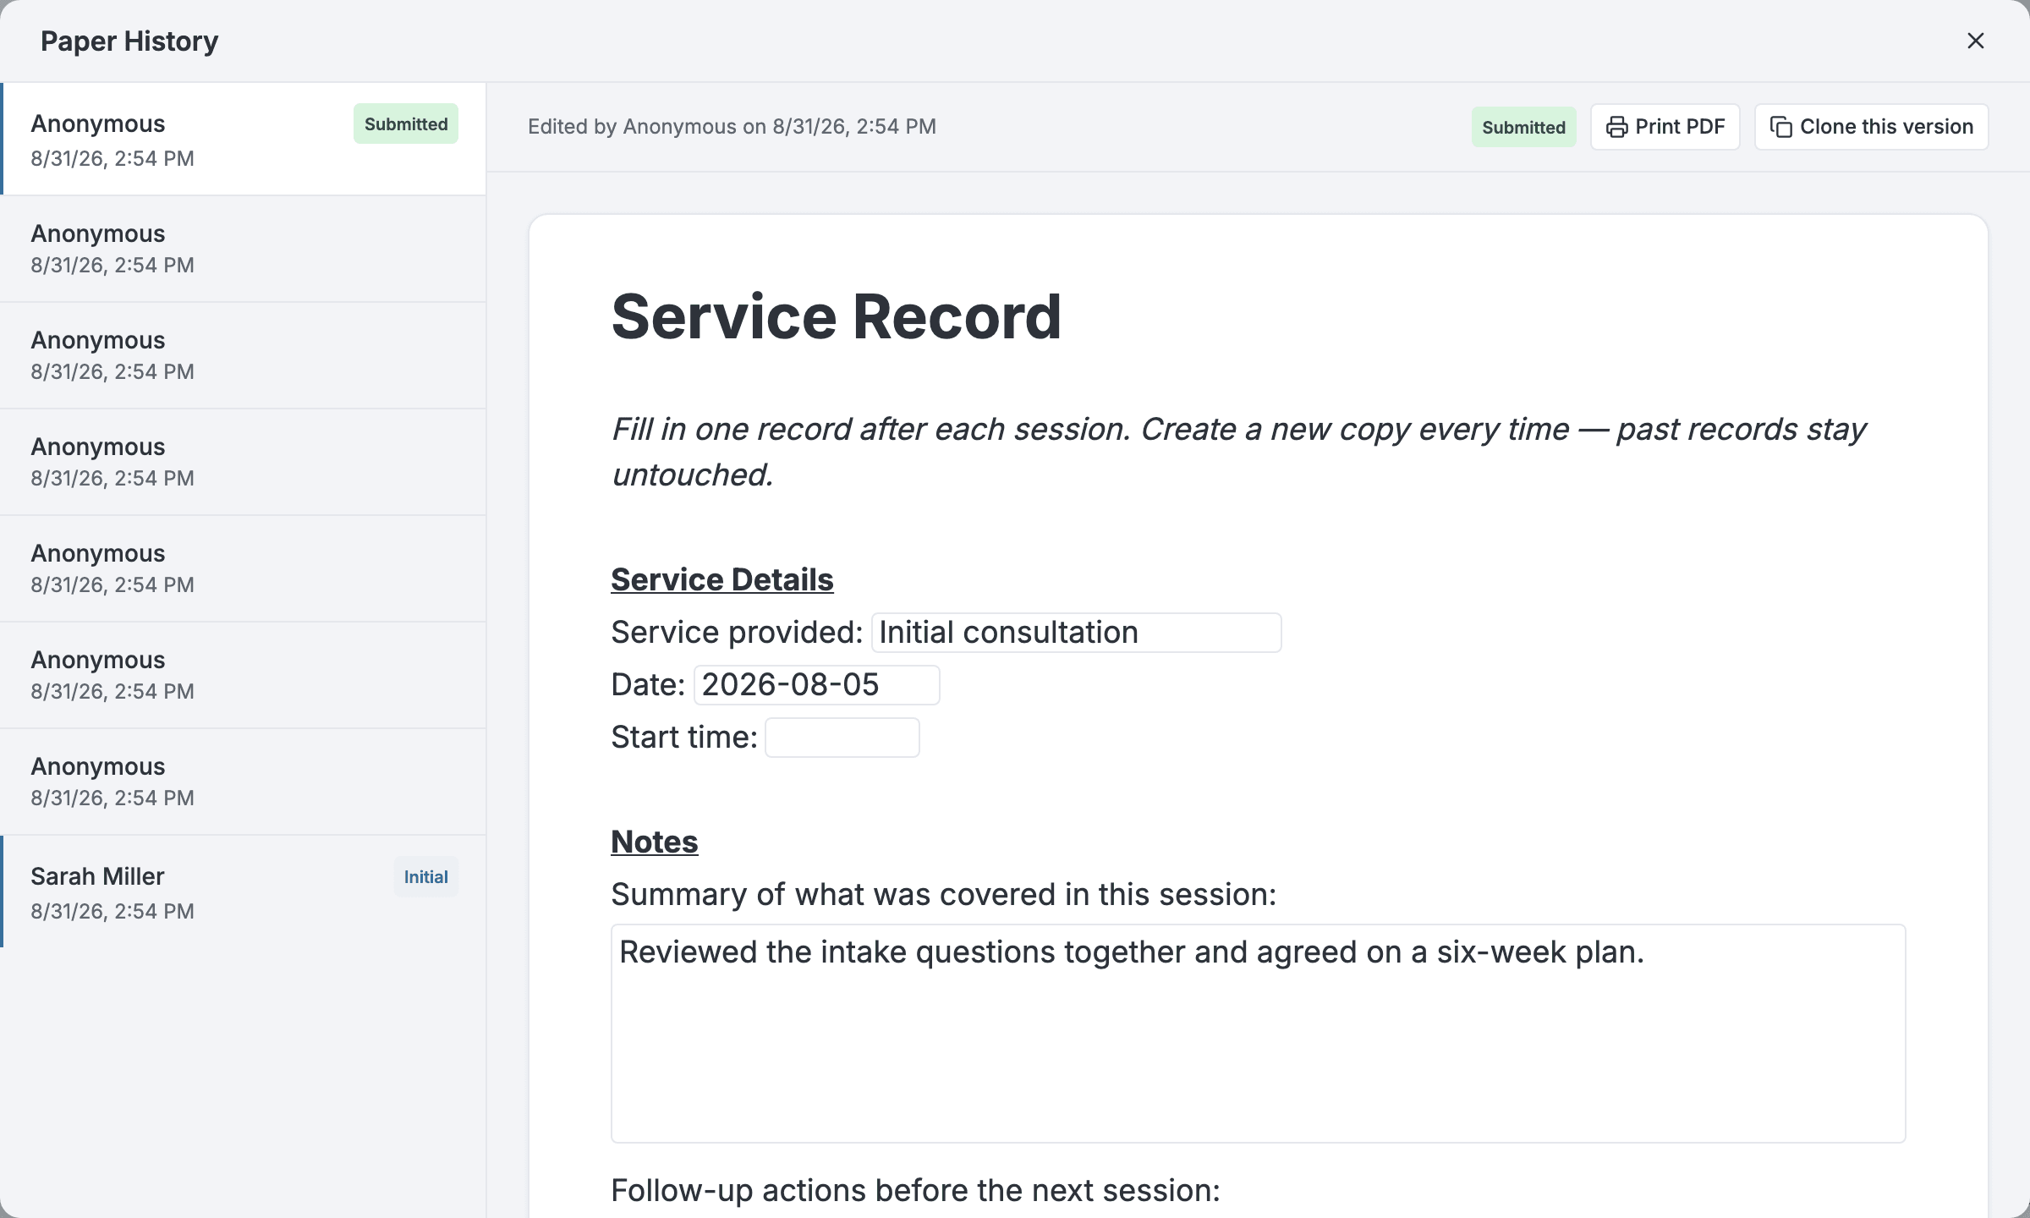Click the "Edited by Anonymous on 8/31/26" text
Screen dimensions: 2030x1218
point(732,127)
